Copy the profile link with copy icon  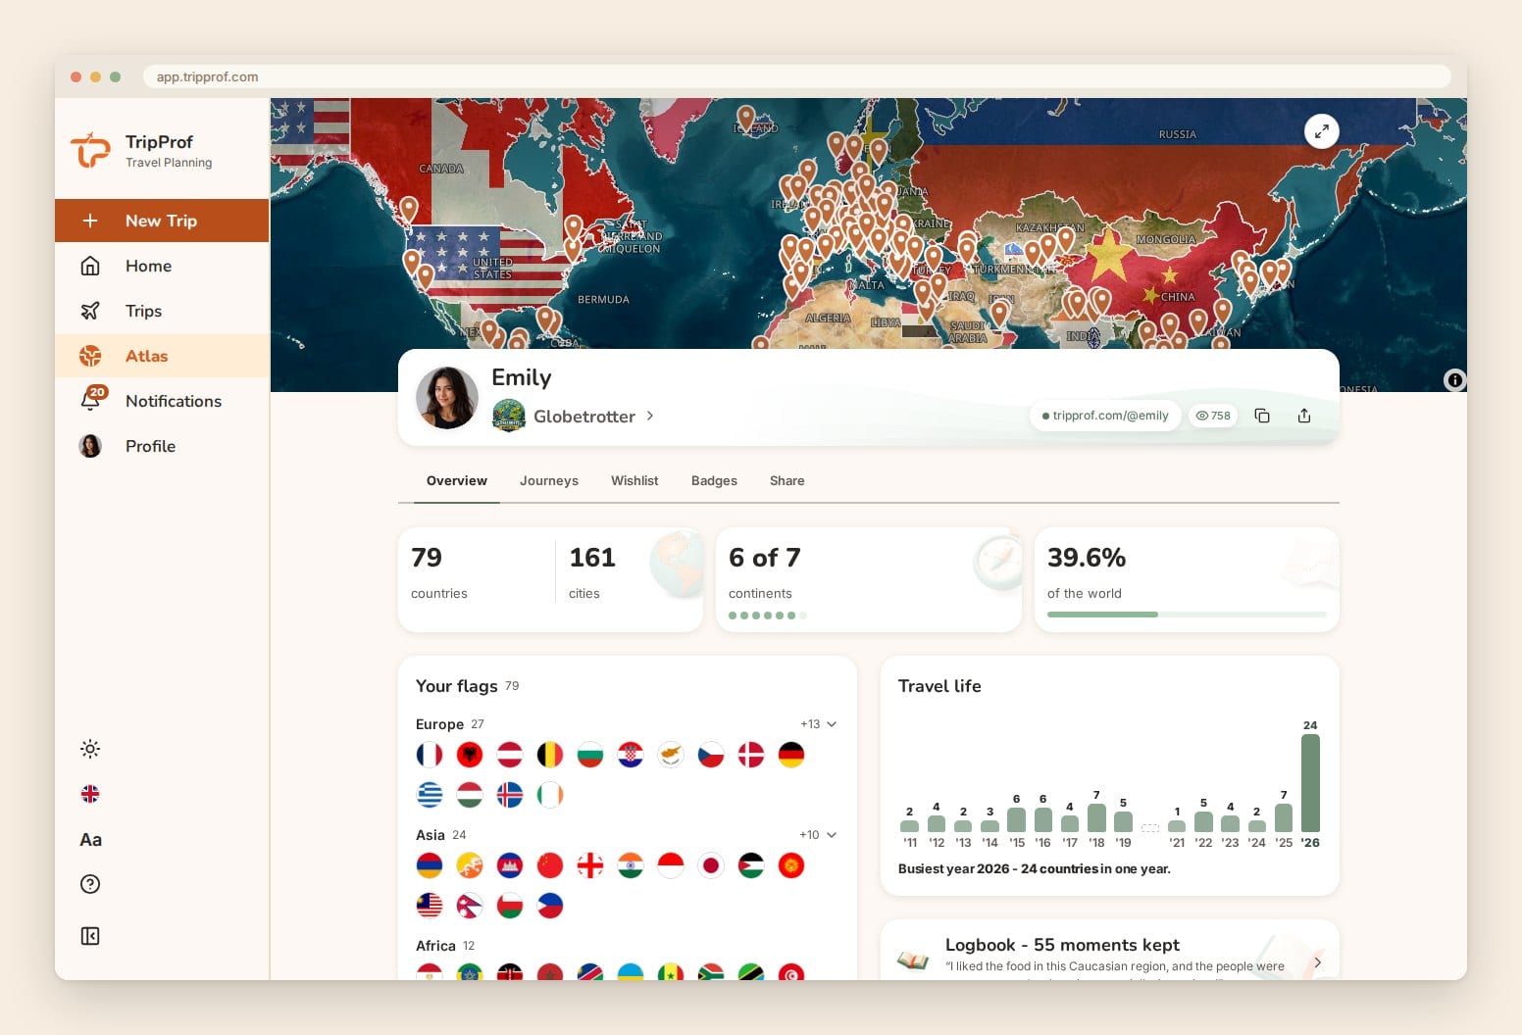(1262, 416)
